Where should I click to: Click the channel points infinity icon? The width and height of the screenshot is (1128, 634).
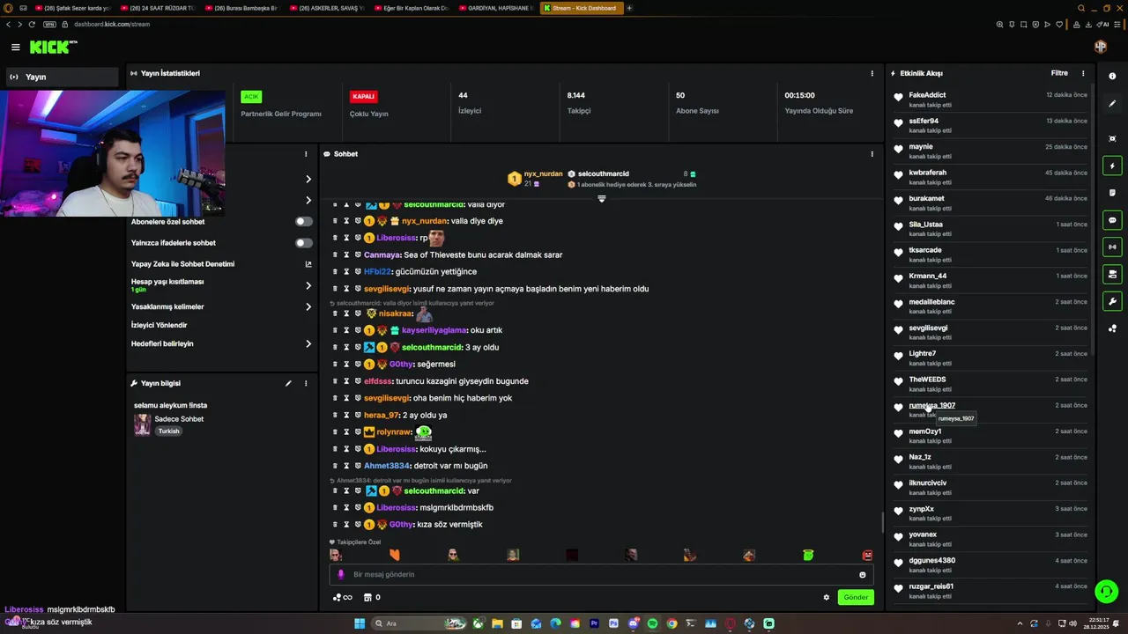pos(342,597)
